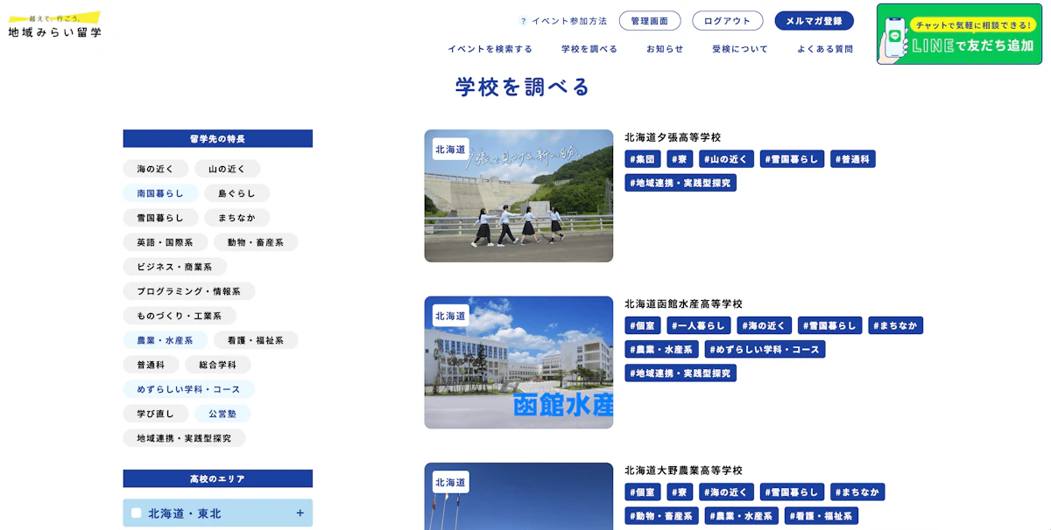Click the LINEで友だち追加 banner

(959, 34)
